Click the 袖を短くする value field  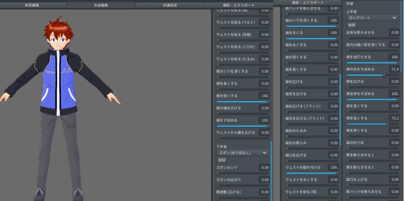(x=333, y=57)
